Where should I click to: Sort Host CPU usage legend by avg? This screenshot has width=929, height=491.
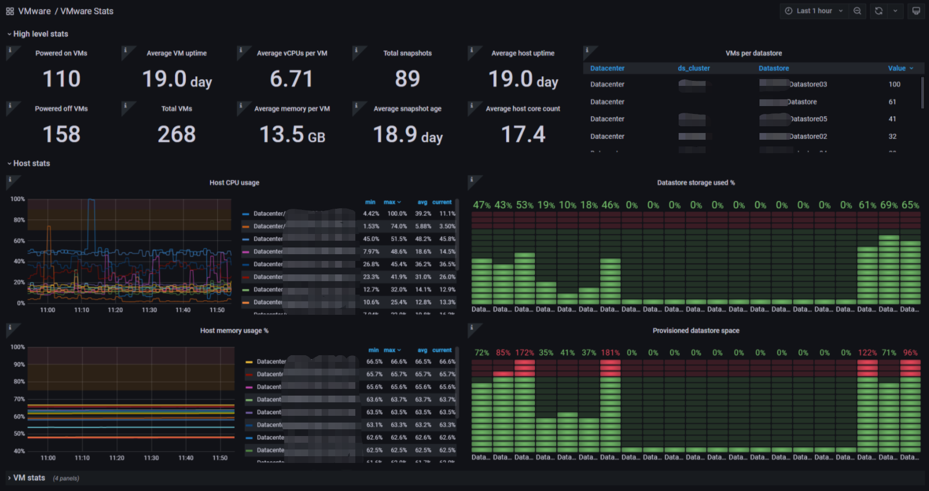[x=422, y=202]
